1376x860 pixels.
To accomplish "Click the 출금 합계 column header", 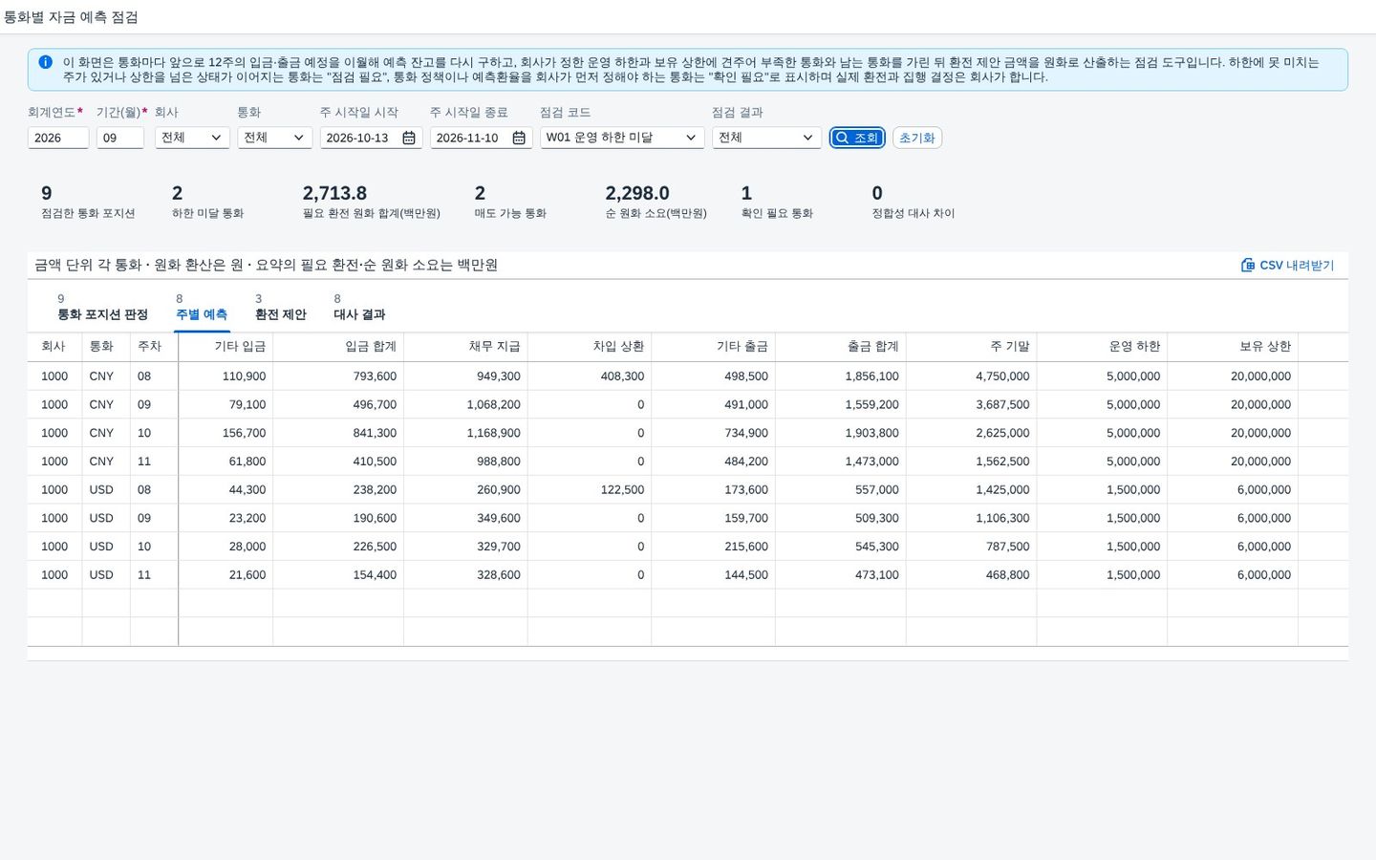I will (841, 347).
